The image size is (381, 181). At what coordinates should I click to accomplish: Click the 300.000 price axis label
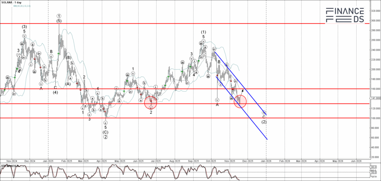[x=376, y=21]
